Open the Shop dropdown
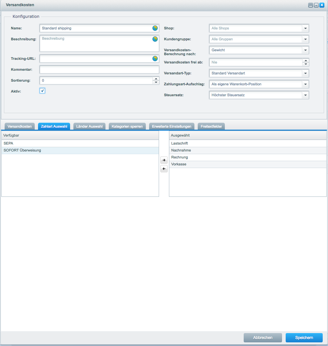Screen dimensions: 328x346 (306, 28)
